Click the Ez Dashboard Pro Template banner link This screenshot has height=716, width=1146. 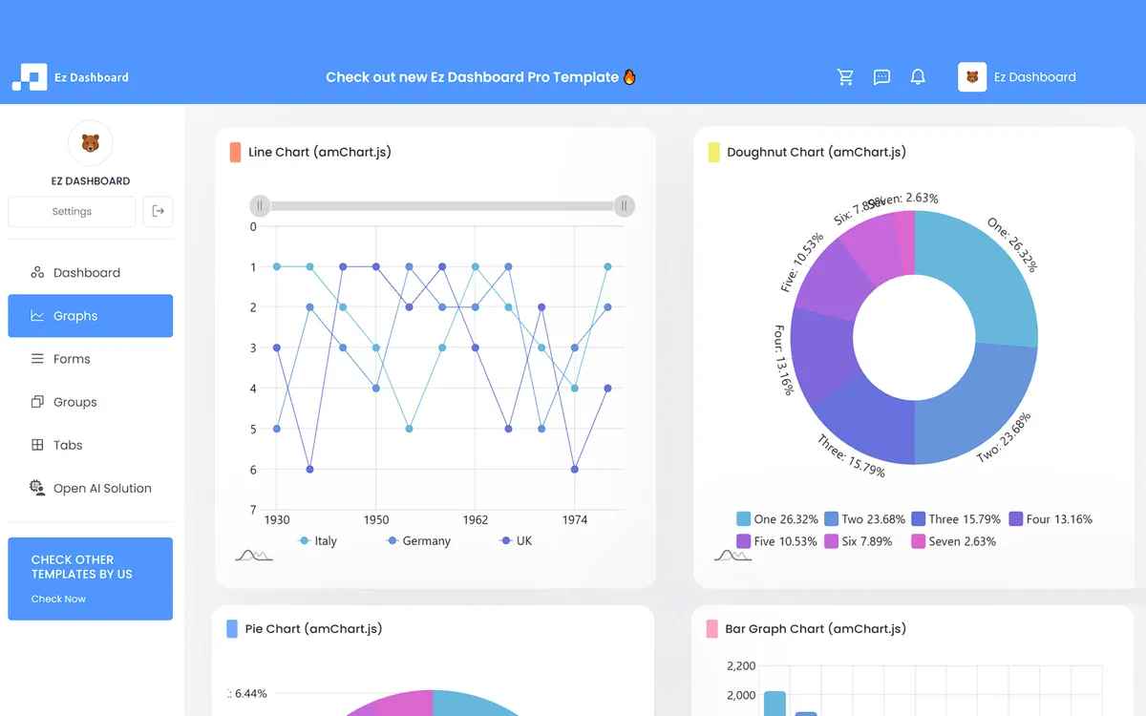481,77
